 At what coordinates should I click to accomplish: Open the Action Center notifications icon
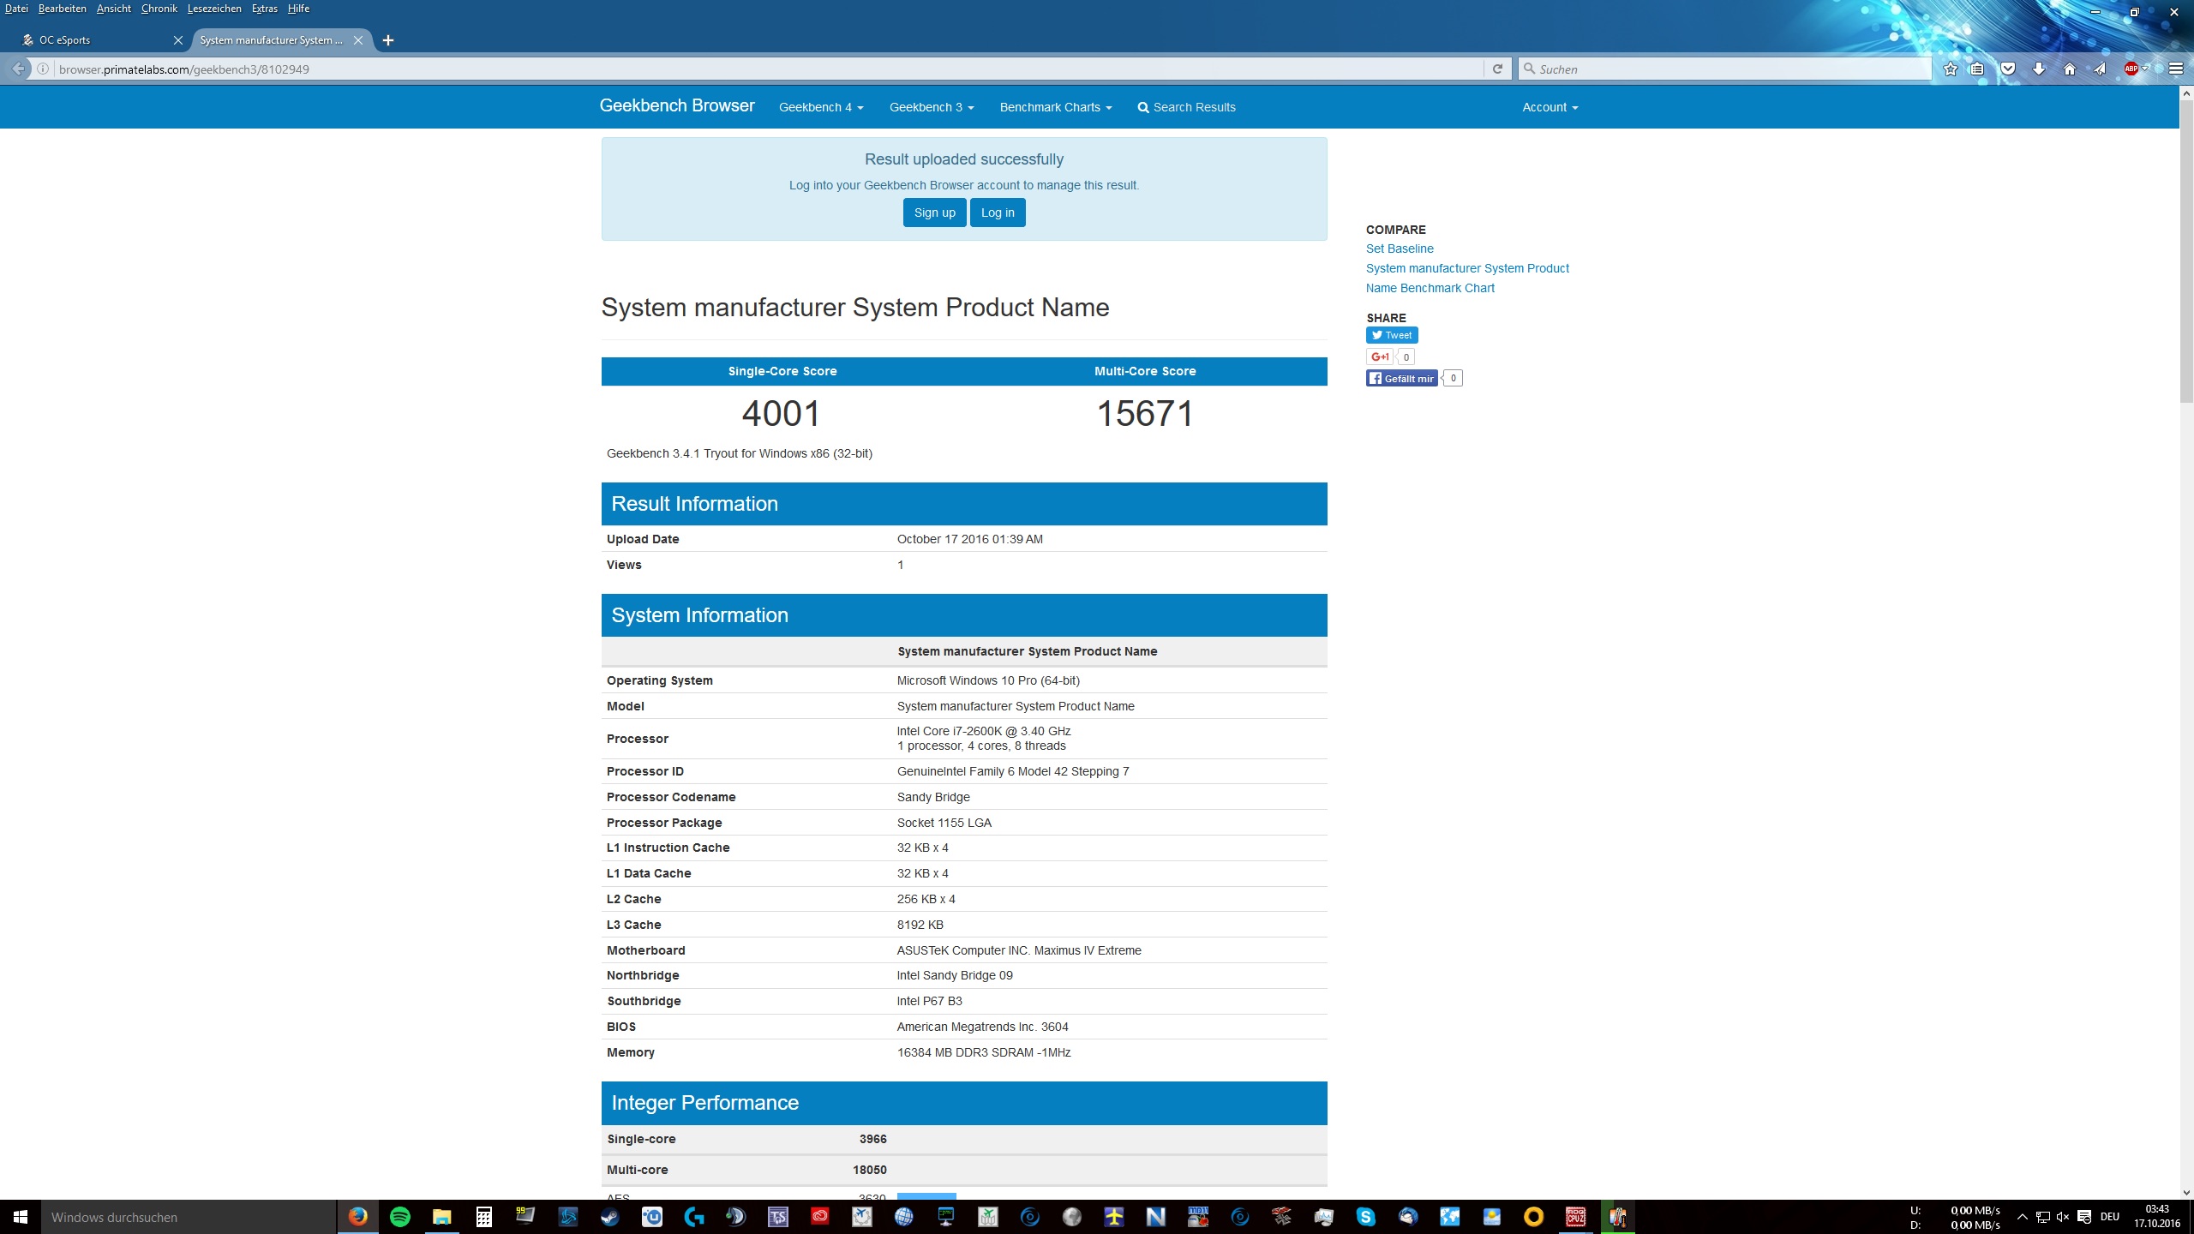click(x=2084, y=1217)
